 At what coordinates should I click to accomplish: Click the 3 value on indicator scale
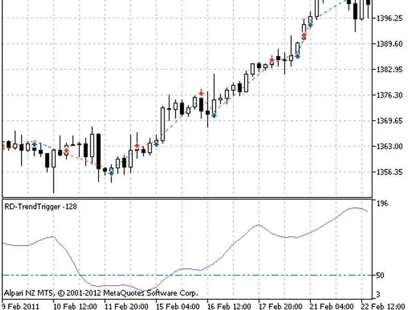(378, 295)
